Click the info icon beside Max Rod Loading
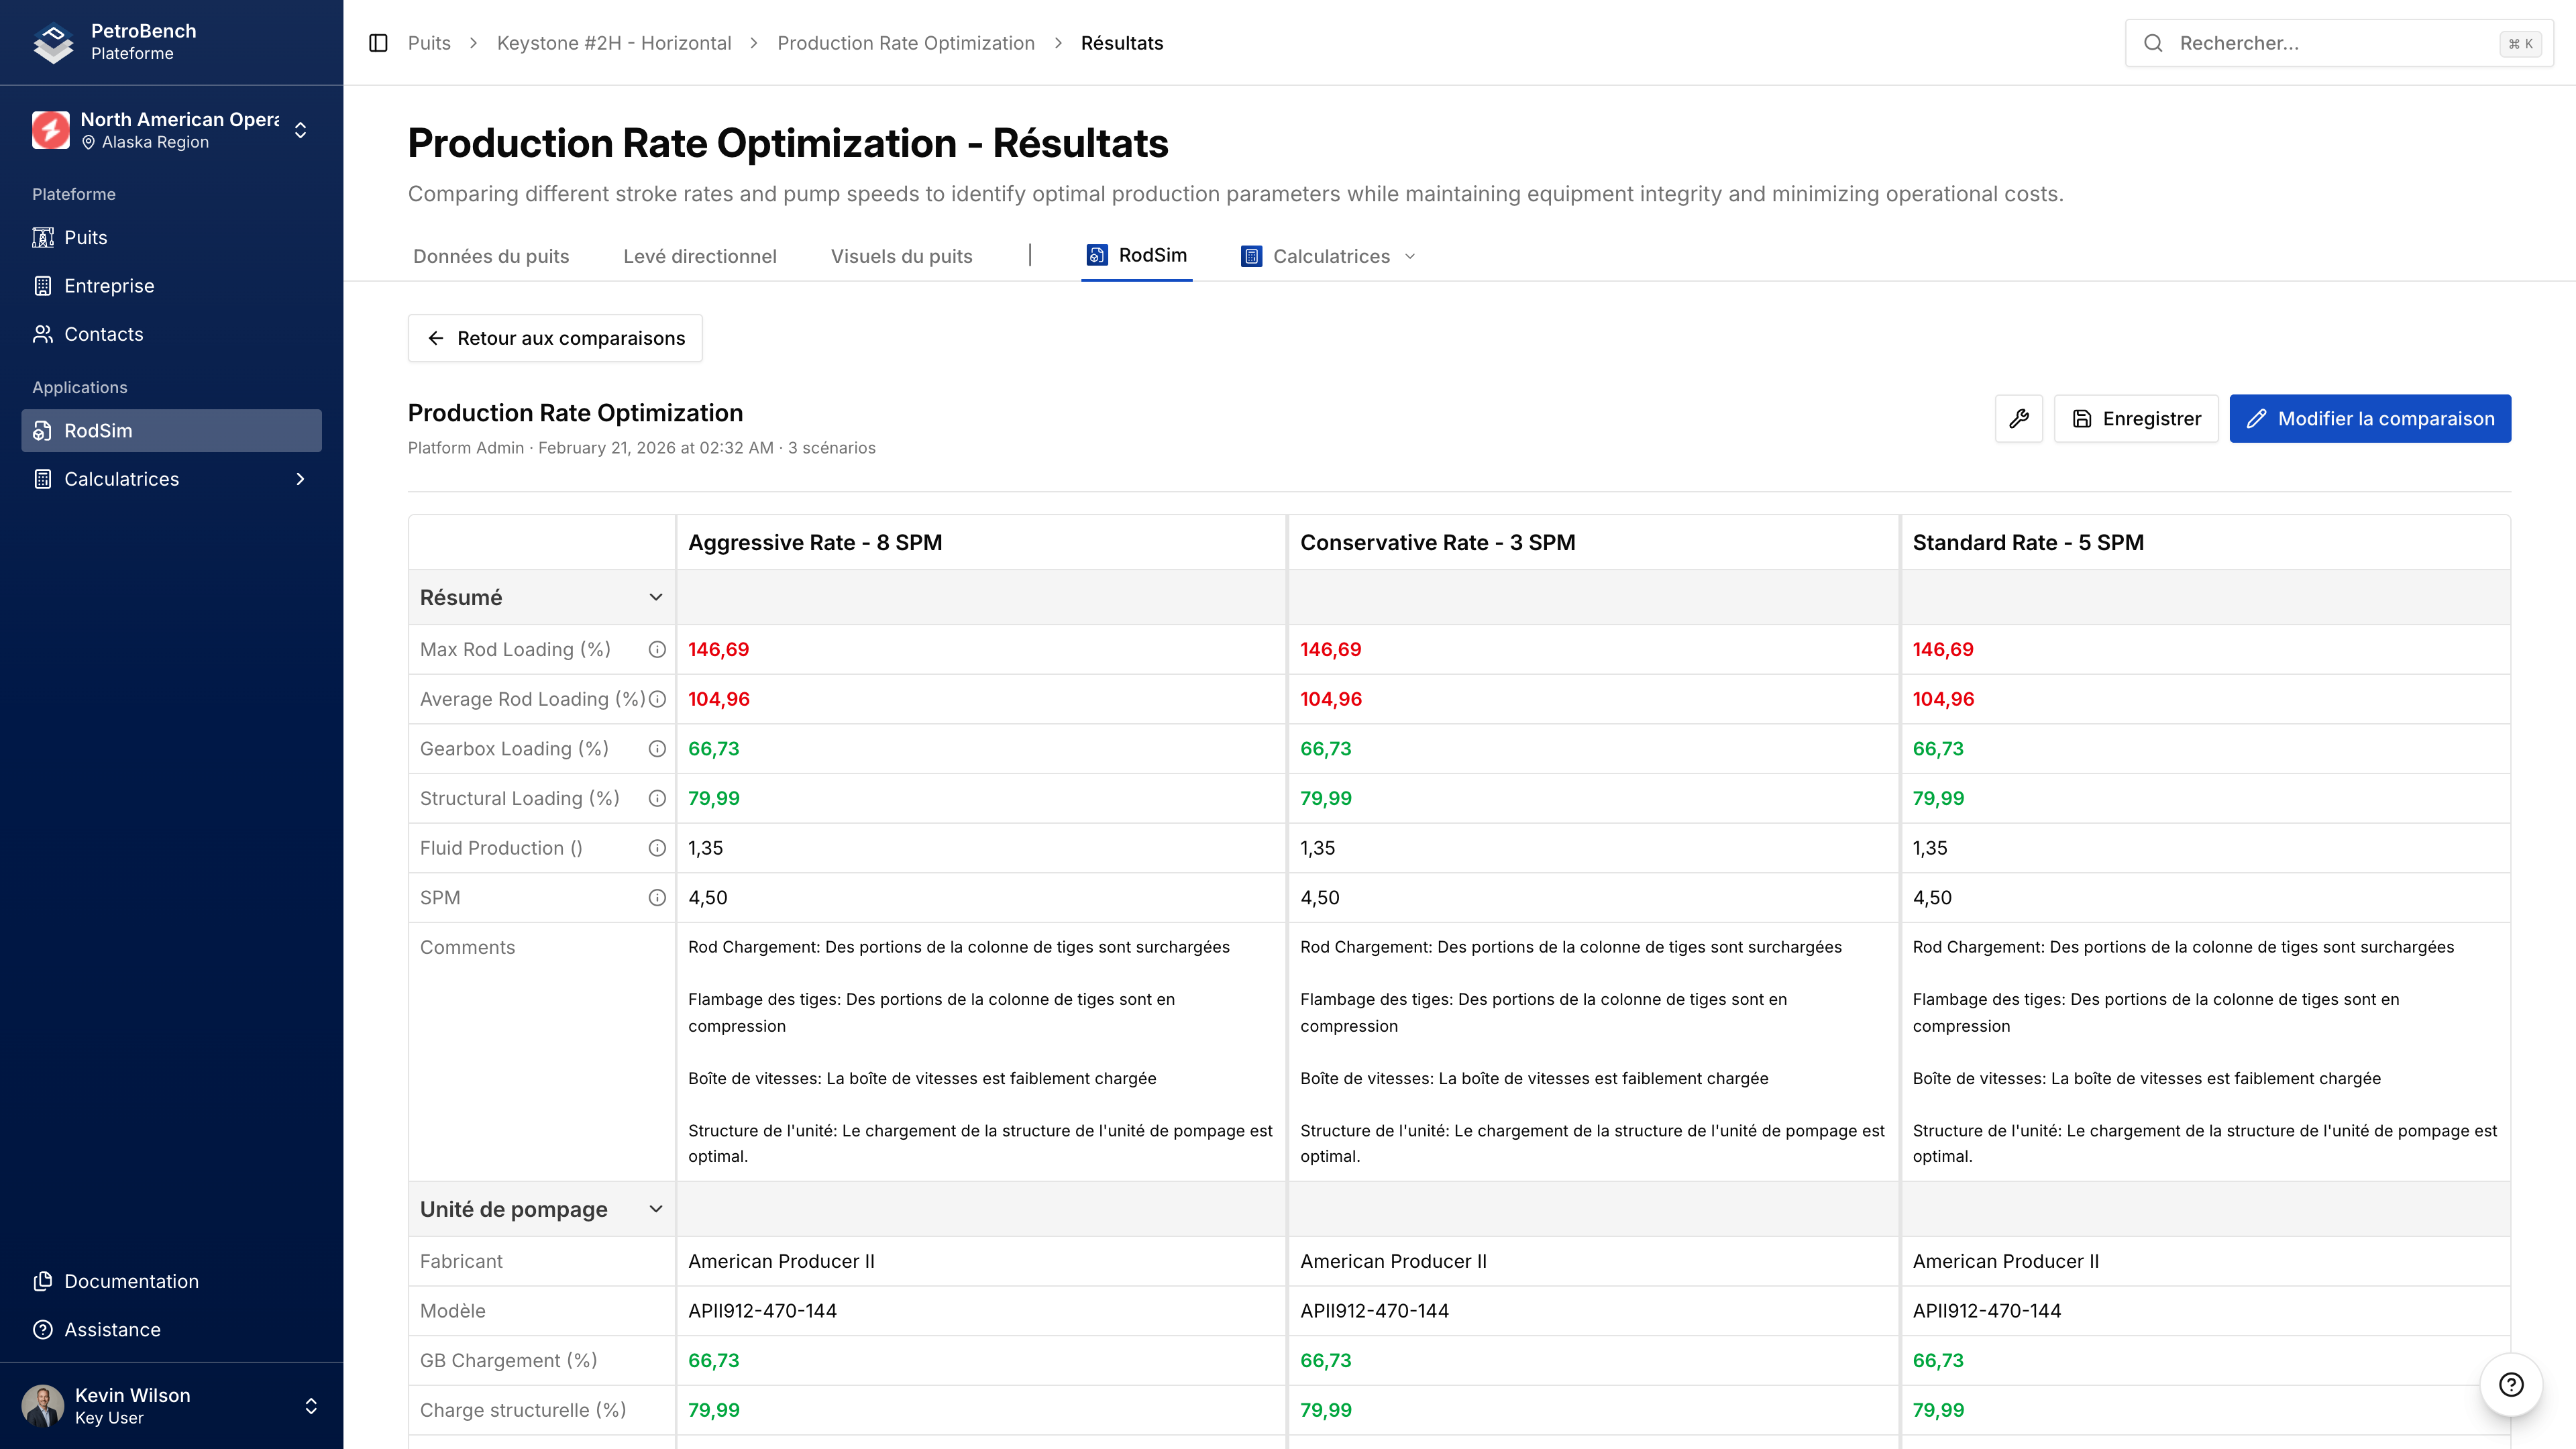This screenshot has height=1449, width=2576. click(656, 649)
